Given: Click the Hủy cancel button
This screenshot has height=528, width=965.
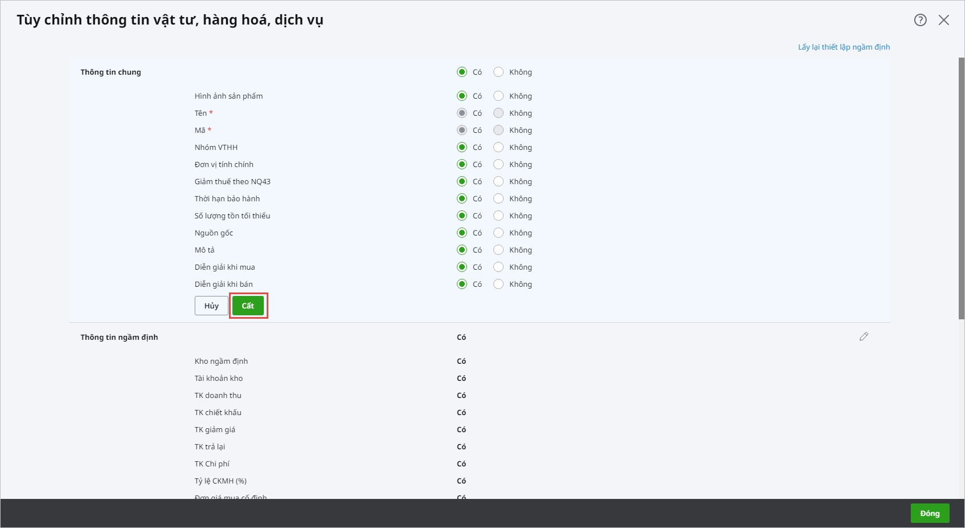Looking at the screenshot, I should (x=211, y=306).
